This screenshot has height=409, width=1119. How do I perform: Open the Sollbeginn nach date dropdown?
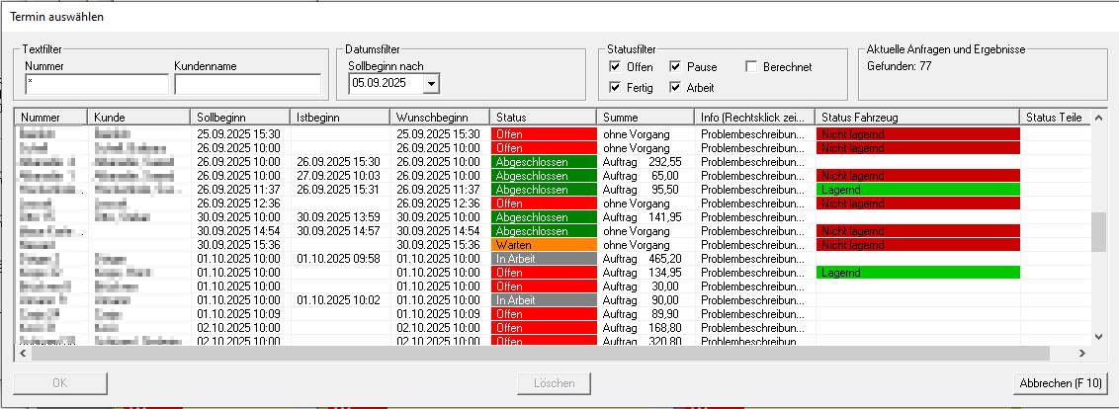tap(430, 84)
